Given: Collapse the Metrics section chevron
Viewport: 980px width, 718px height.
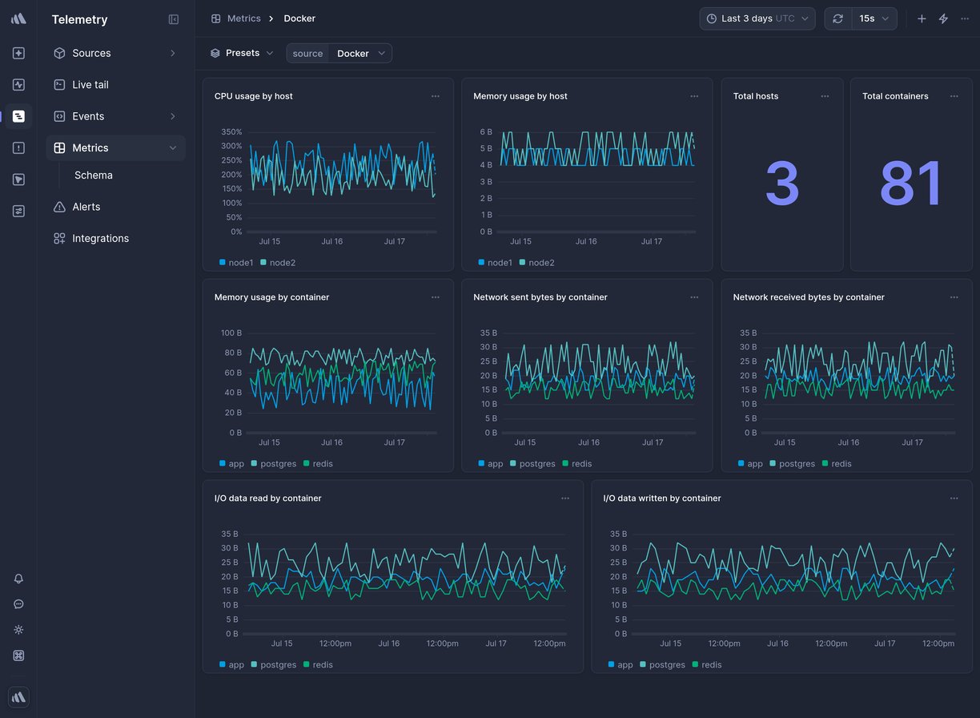Looking at the screenshot, I should [173, 147].
